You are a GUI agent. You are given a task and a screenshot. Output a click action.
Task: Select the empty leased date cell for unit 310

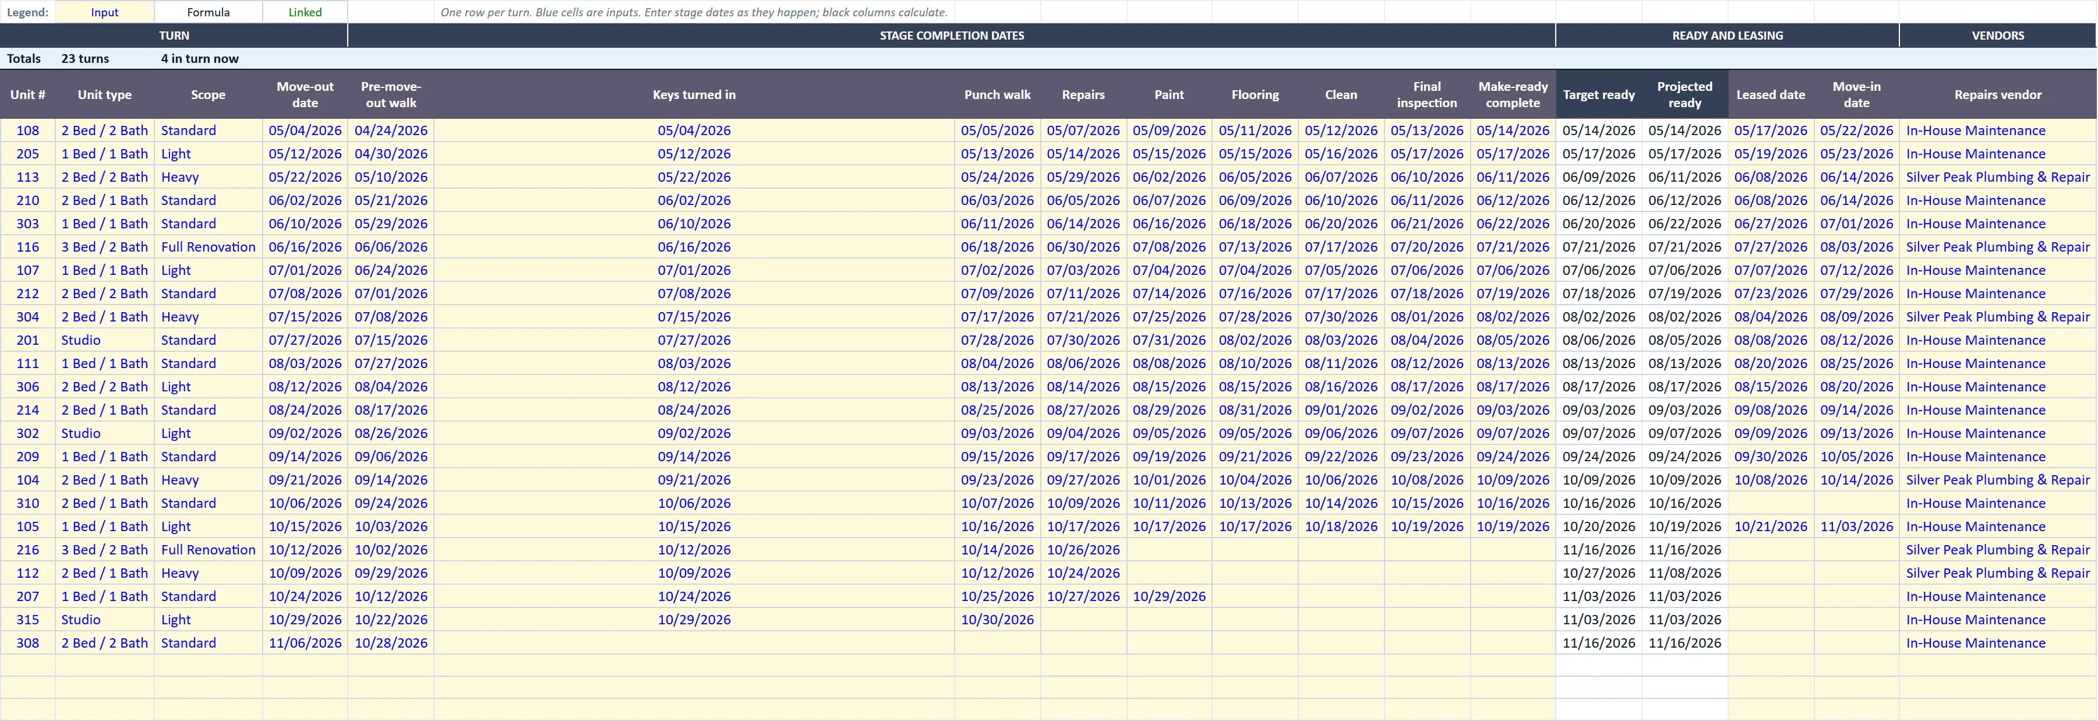coord(1771,504)
